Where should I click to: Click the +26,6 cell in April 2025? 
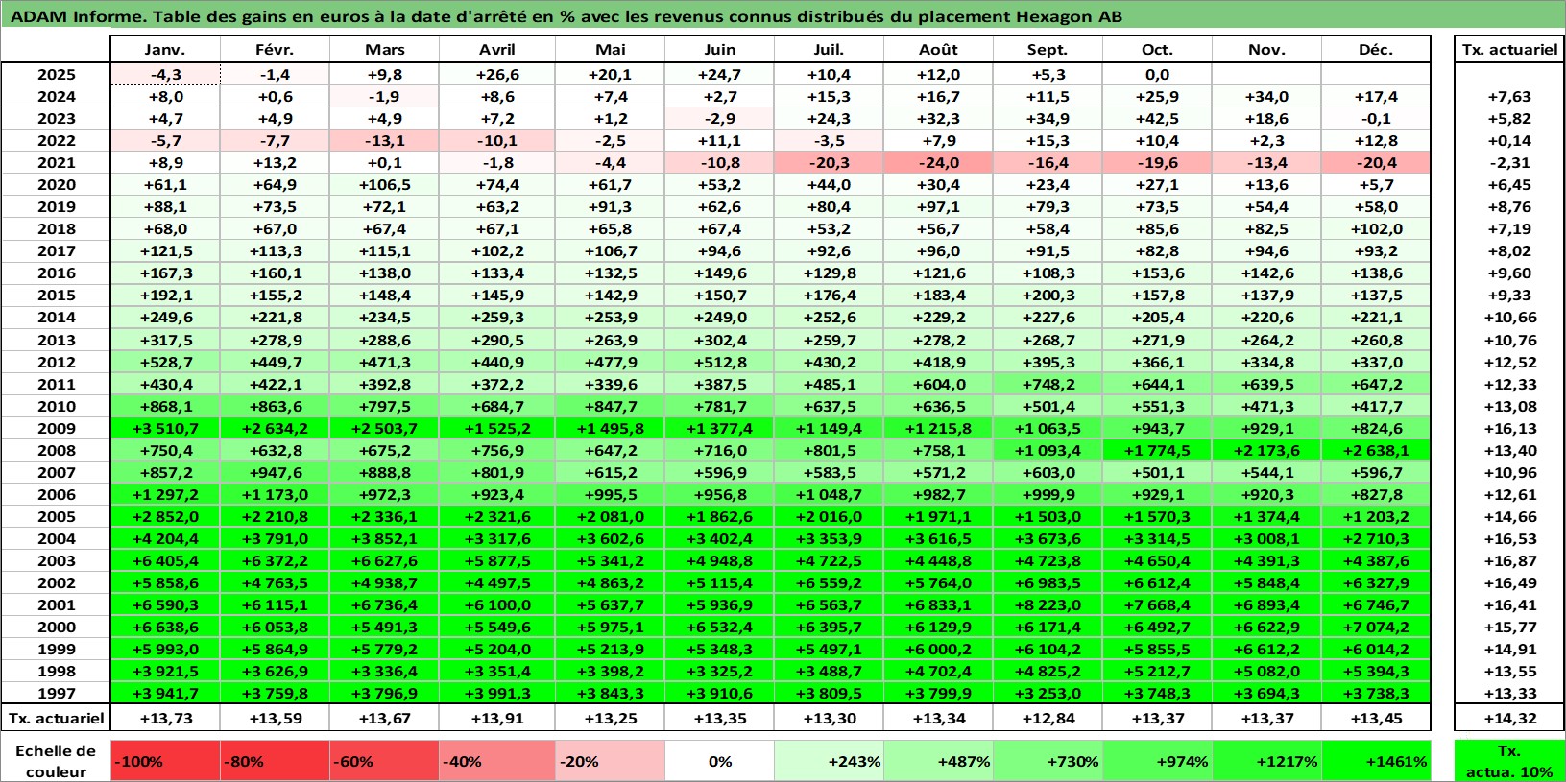point(496,75)
